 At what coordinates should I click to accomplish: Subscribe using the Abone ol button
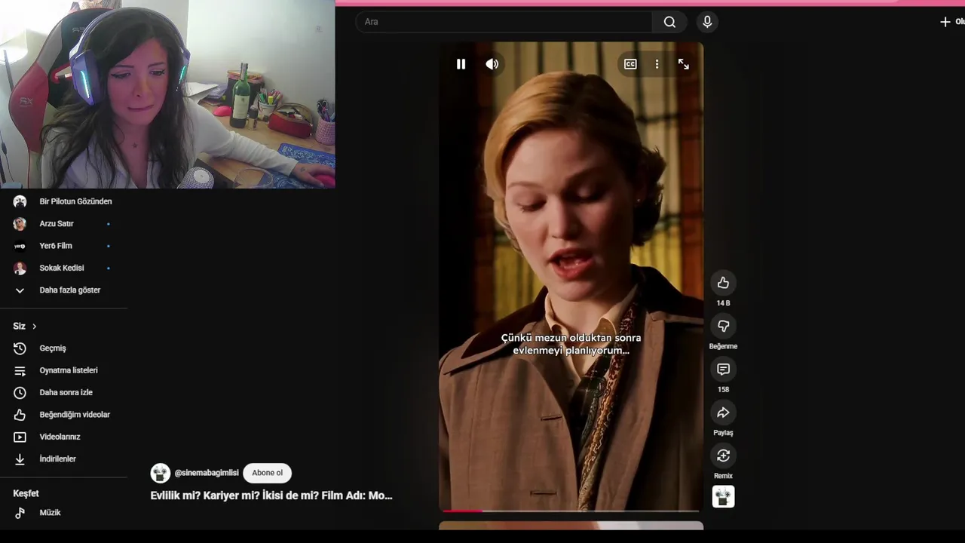tap(267, 473)
